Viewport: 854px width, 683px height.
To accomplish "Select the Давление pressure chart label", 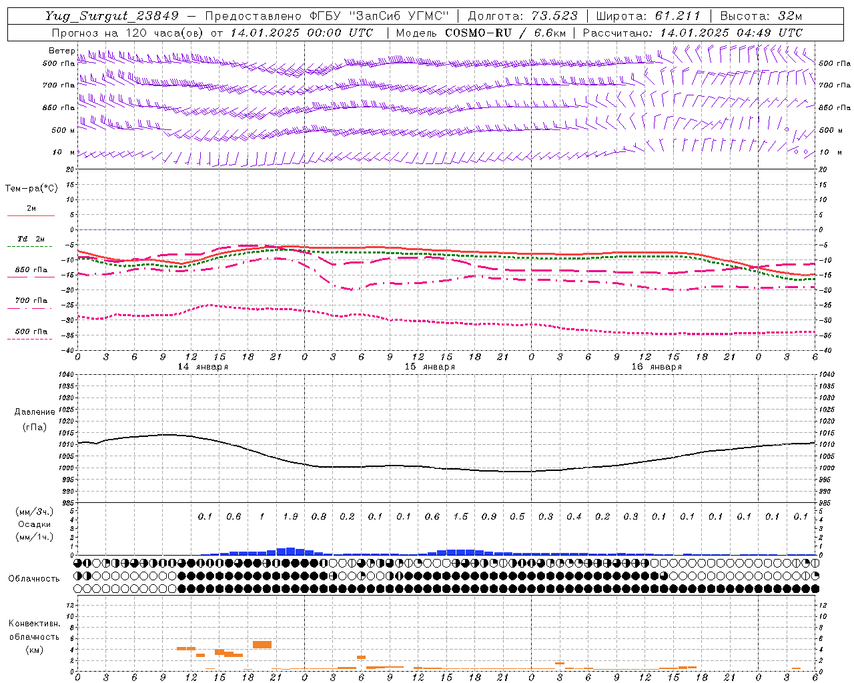I will point(35,412).
